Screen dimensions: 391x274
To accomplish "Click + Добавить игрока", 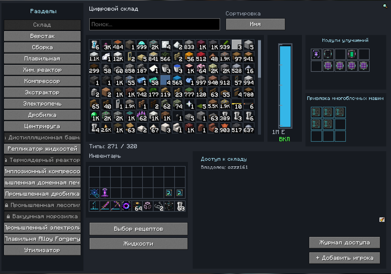I will coord(344,258).
